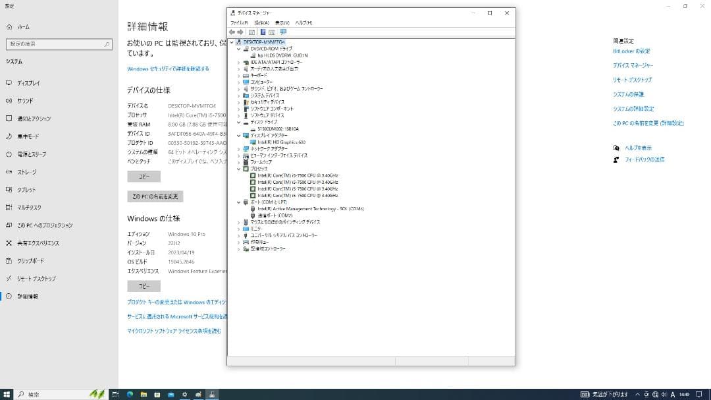Viewport: 711px width, 400px height.
Task: Click the Help (?) icon in Device Manager toolbar
Action: click(263, 32)
